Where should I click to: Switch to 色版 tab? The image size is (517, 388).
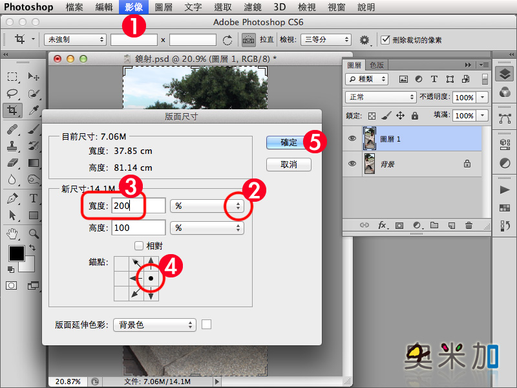[x=377, y=65]
